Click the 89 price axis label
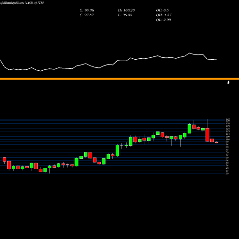Image resolution: width=239 pixels, height=239 pixels. pos(227,147)
